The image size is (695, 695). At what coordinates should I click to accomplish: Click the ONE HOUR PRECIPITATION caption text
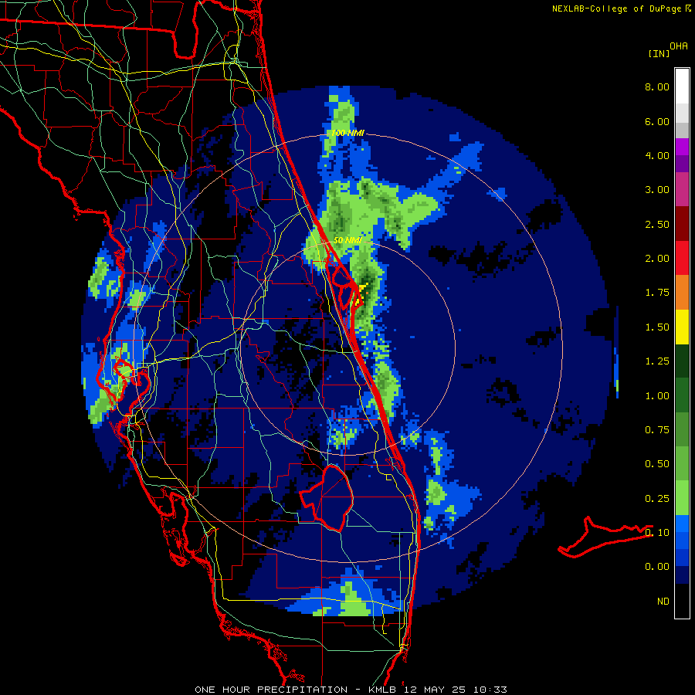(271, 690)
